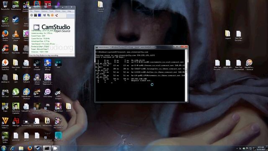The height and width of the screenshot is (151, 268).
Task: Select the Steam desktop shortcut
Action: (x=16, y=20)
